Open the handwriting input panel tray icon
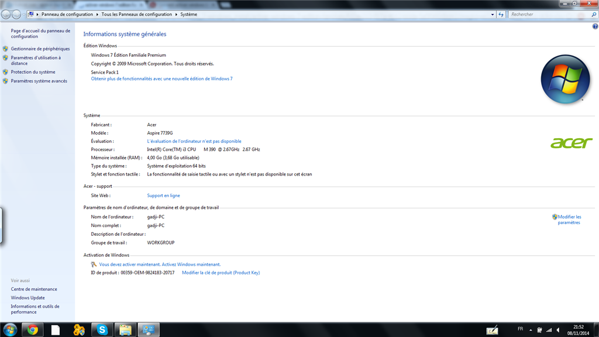Image resolution: width=599 pixels, height=337 pixels. tap(492, 330)
